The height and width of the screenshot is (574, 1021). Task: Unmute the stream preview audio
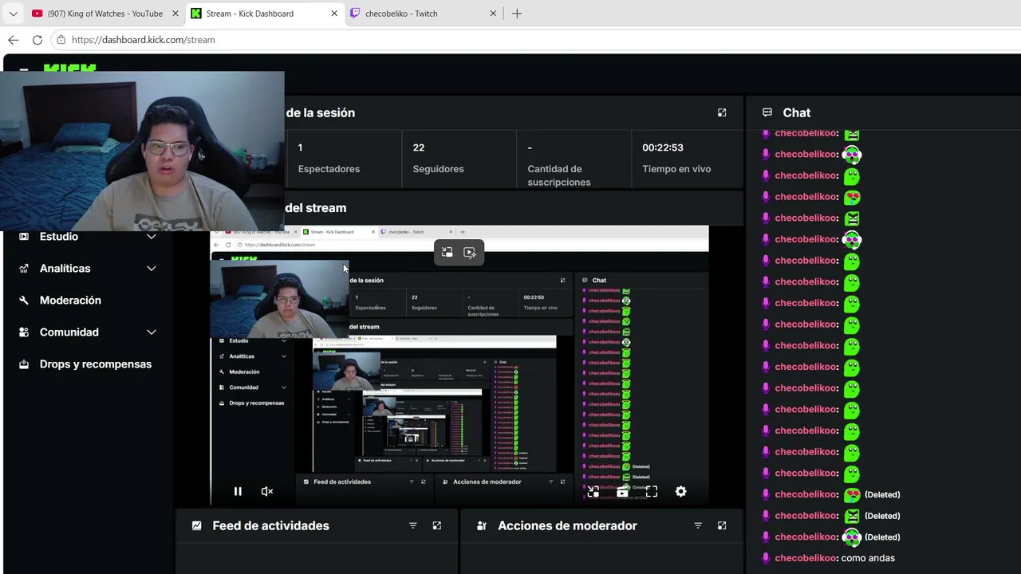(x=267, y=491)
